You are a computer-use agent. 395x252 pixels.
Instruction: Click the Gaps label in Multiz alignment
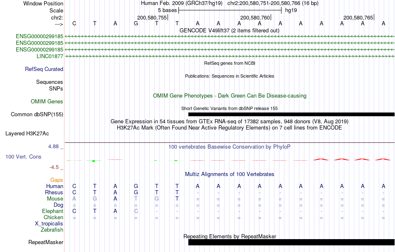(x=57, y=180)
